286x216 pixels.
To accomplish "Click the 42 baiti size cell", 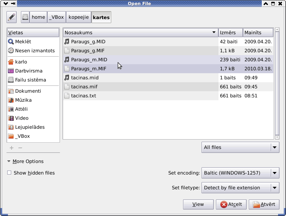I will (x=229, y=42).
